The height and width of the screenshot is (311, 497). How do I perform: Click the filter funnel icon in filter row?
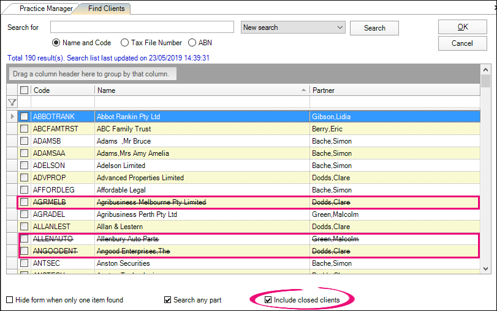click(x=12, y=103)
